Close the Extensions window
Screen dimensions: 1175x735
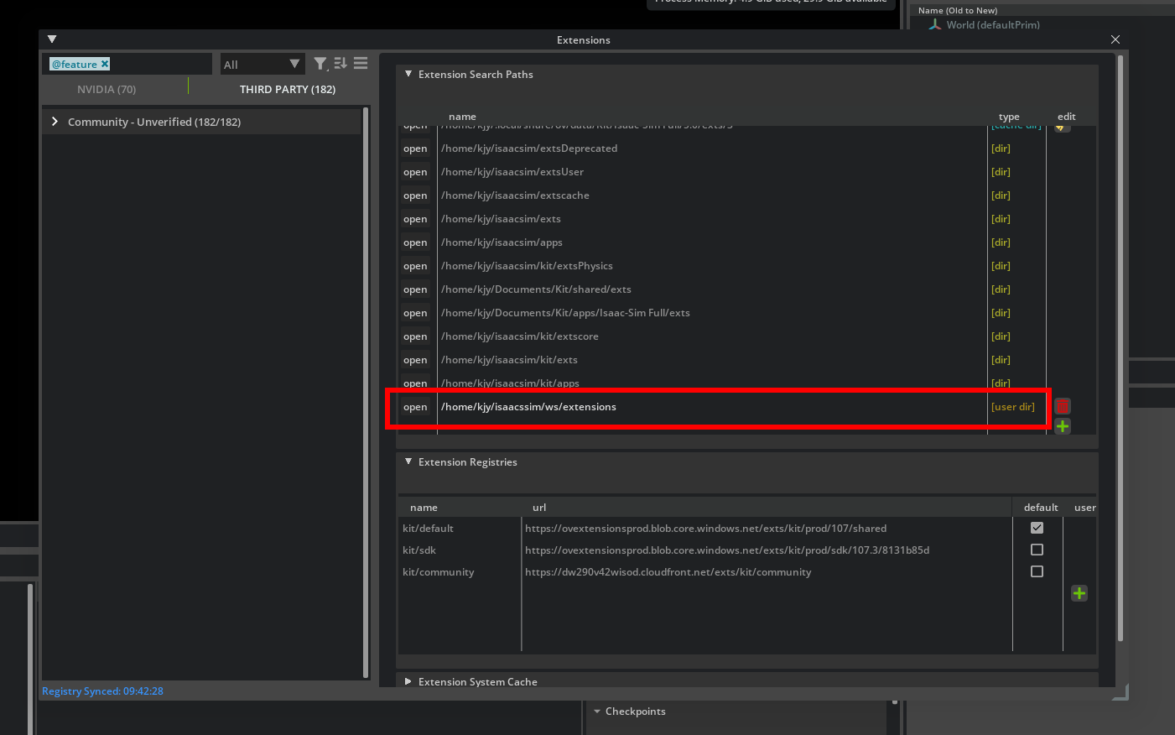coord(1115,39)
